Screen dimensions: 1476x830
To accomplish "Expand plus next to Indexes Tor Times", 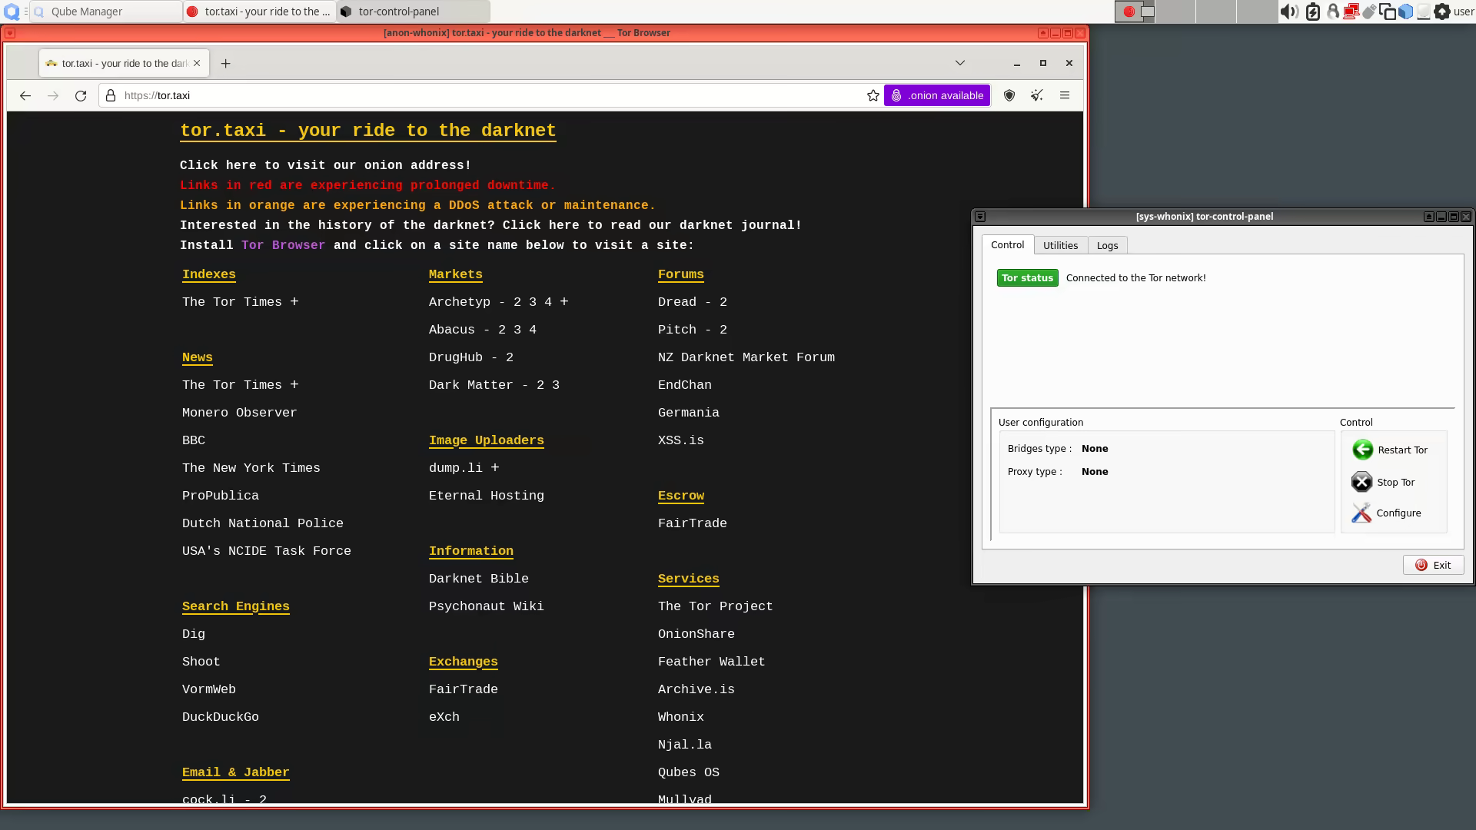I will pos(294,302).
